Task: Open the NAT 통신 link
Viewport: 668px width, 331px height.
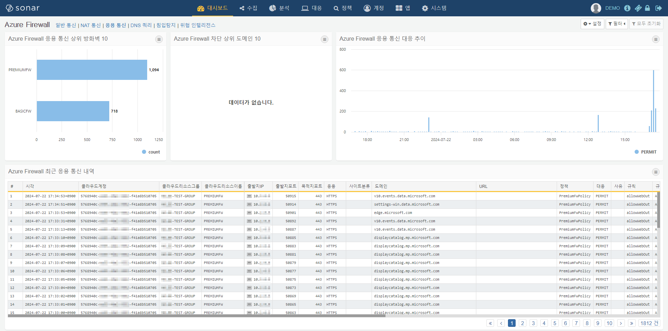Action: pyautogui.click(x=90, y=25)
